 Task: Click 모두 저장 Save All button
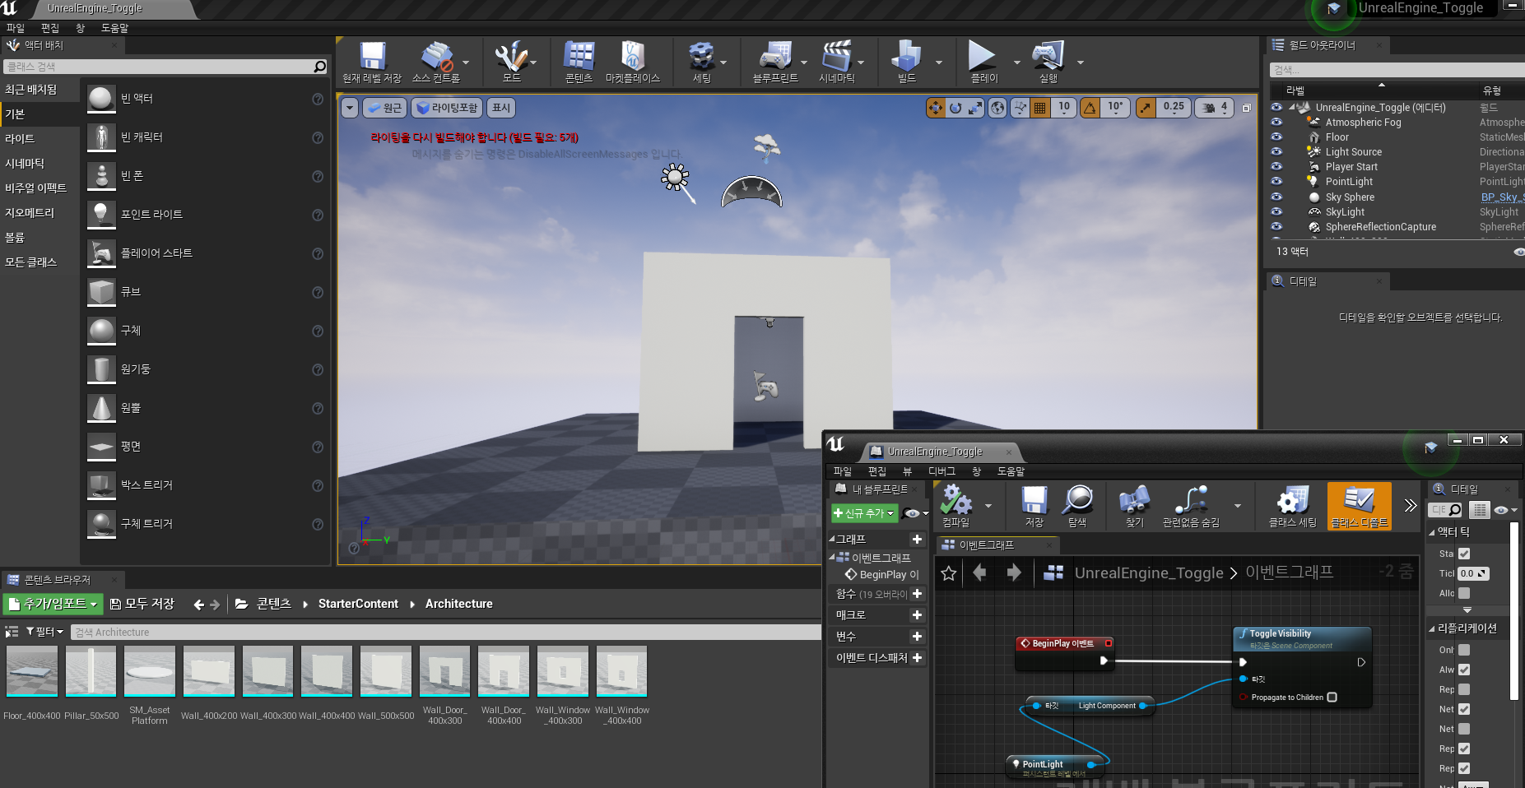pos(142,604)
